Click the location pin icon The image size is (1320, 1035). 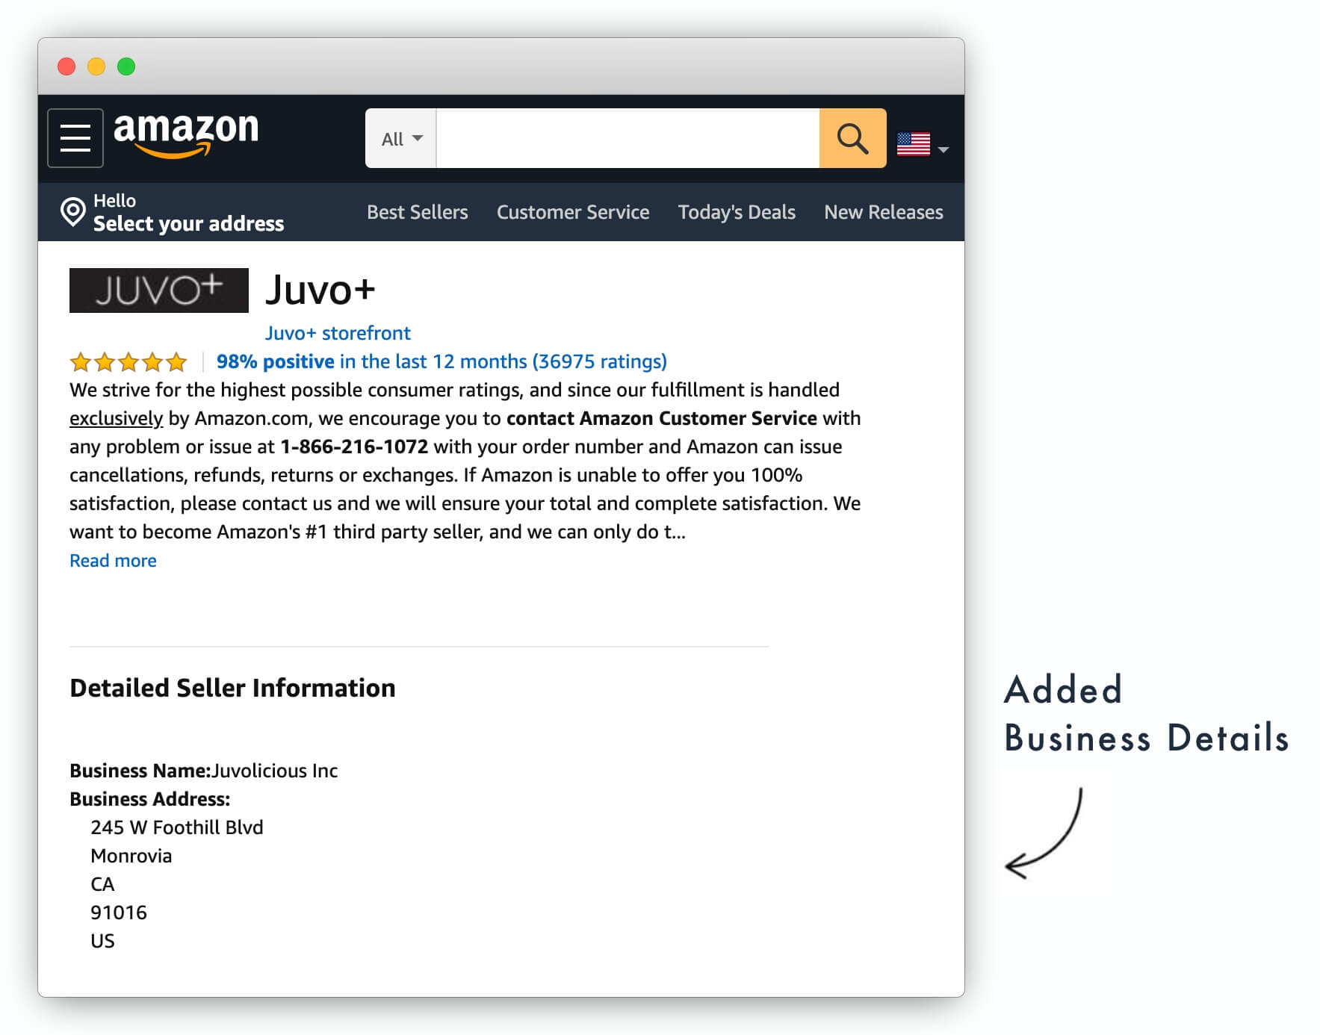73,212
